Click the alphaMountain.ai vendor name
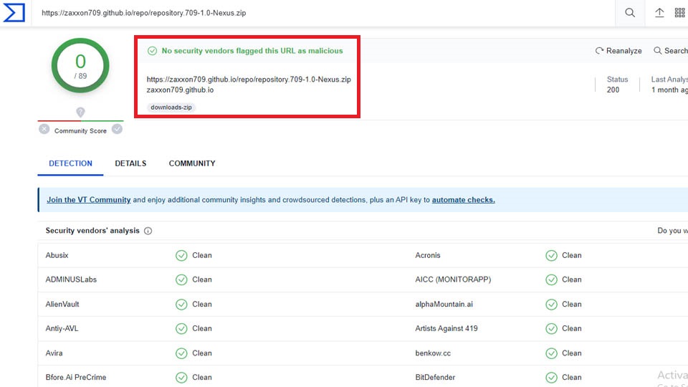Viewport: 688px width, 387px height. 444,304
